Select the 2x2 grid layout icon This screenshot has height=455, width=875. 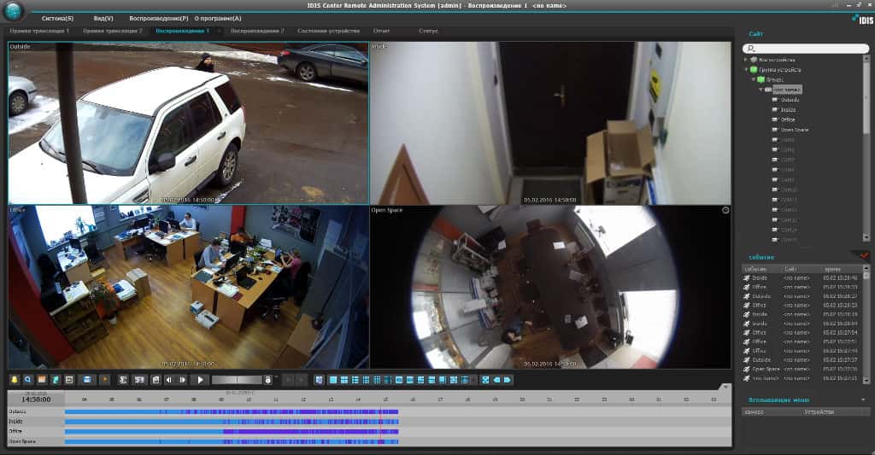point(344,379)
